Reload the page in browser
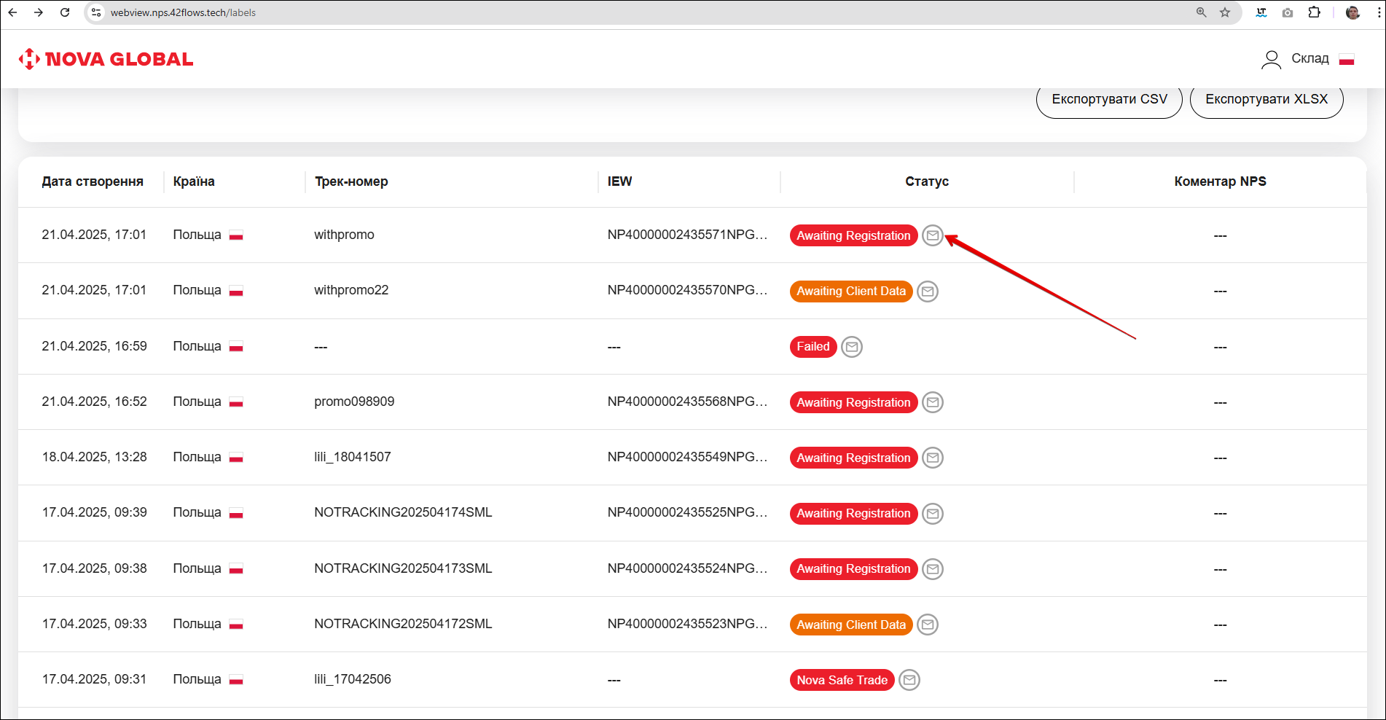This screenshot has height=720, width=1386. (65, 12)
